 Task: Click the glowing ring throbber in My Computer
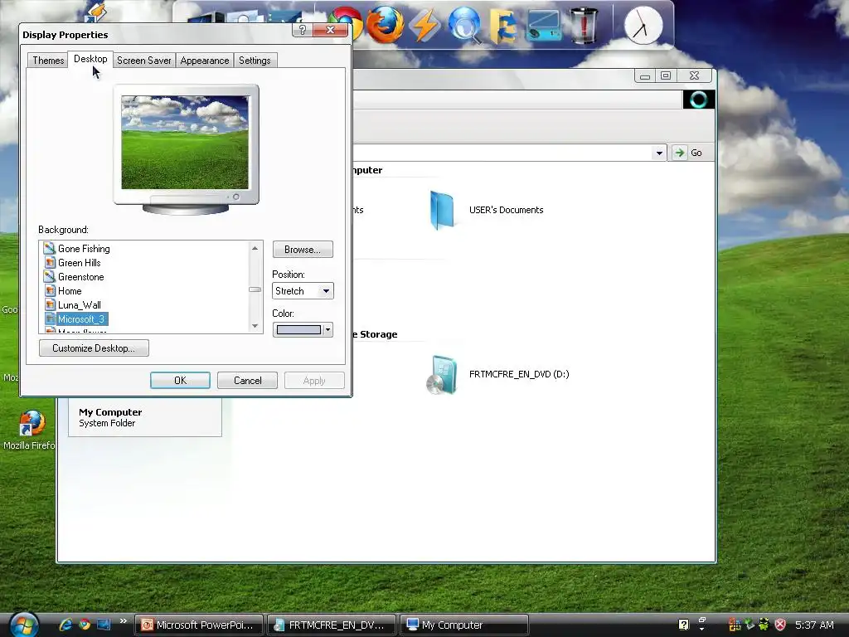[x=698, y=100]
